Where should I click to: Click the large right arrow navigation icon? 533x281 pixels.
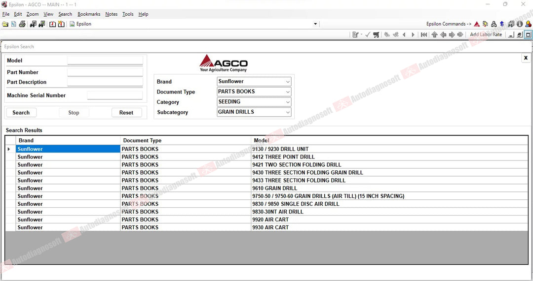(452, 34)
